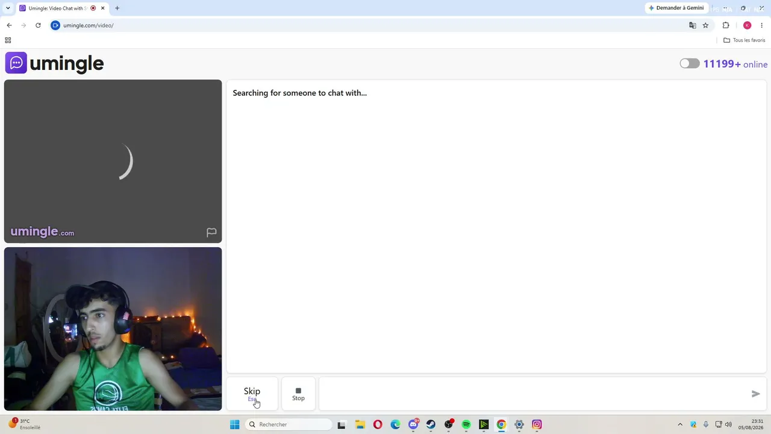Screen dimensions: 771x434
Task: Open the Chrome three-dot menu
Action: click(x=761, y=25)
